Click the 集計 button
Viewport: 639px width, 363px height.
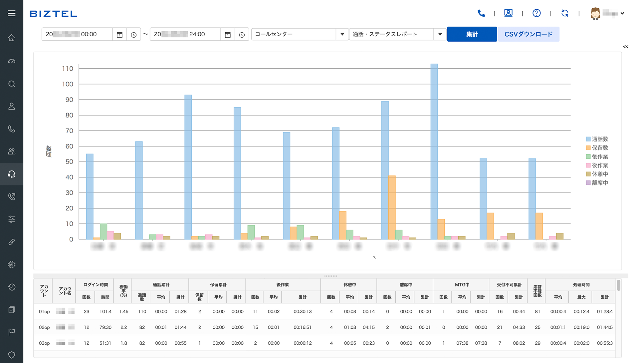[x=472, y=34]
